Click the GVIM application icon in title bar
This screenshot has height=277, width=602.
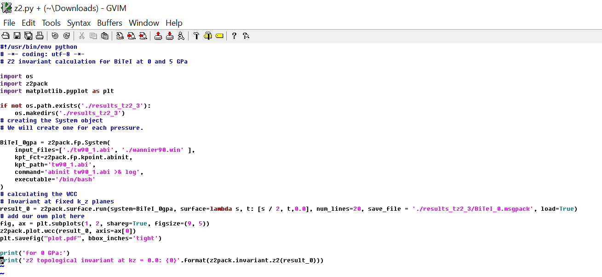[7, 8]
